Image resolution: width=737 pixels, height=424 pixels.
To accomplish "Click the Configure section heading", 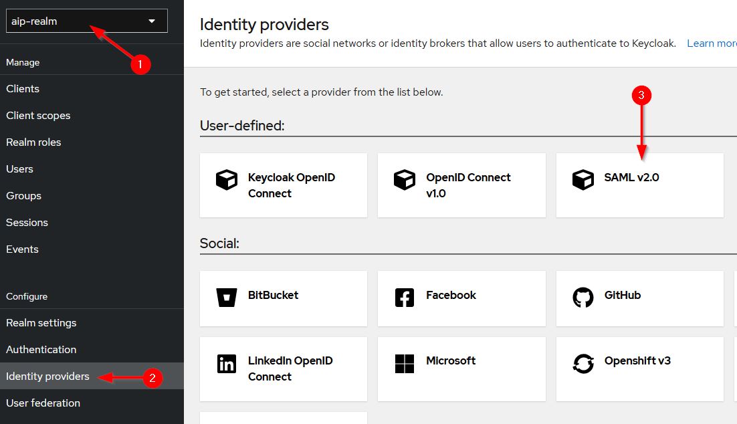I will 26,297.
